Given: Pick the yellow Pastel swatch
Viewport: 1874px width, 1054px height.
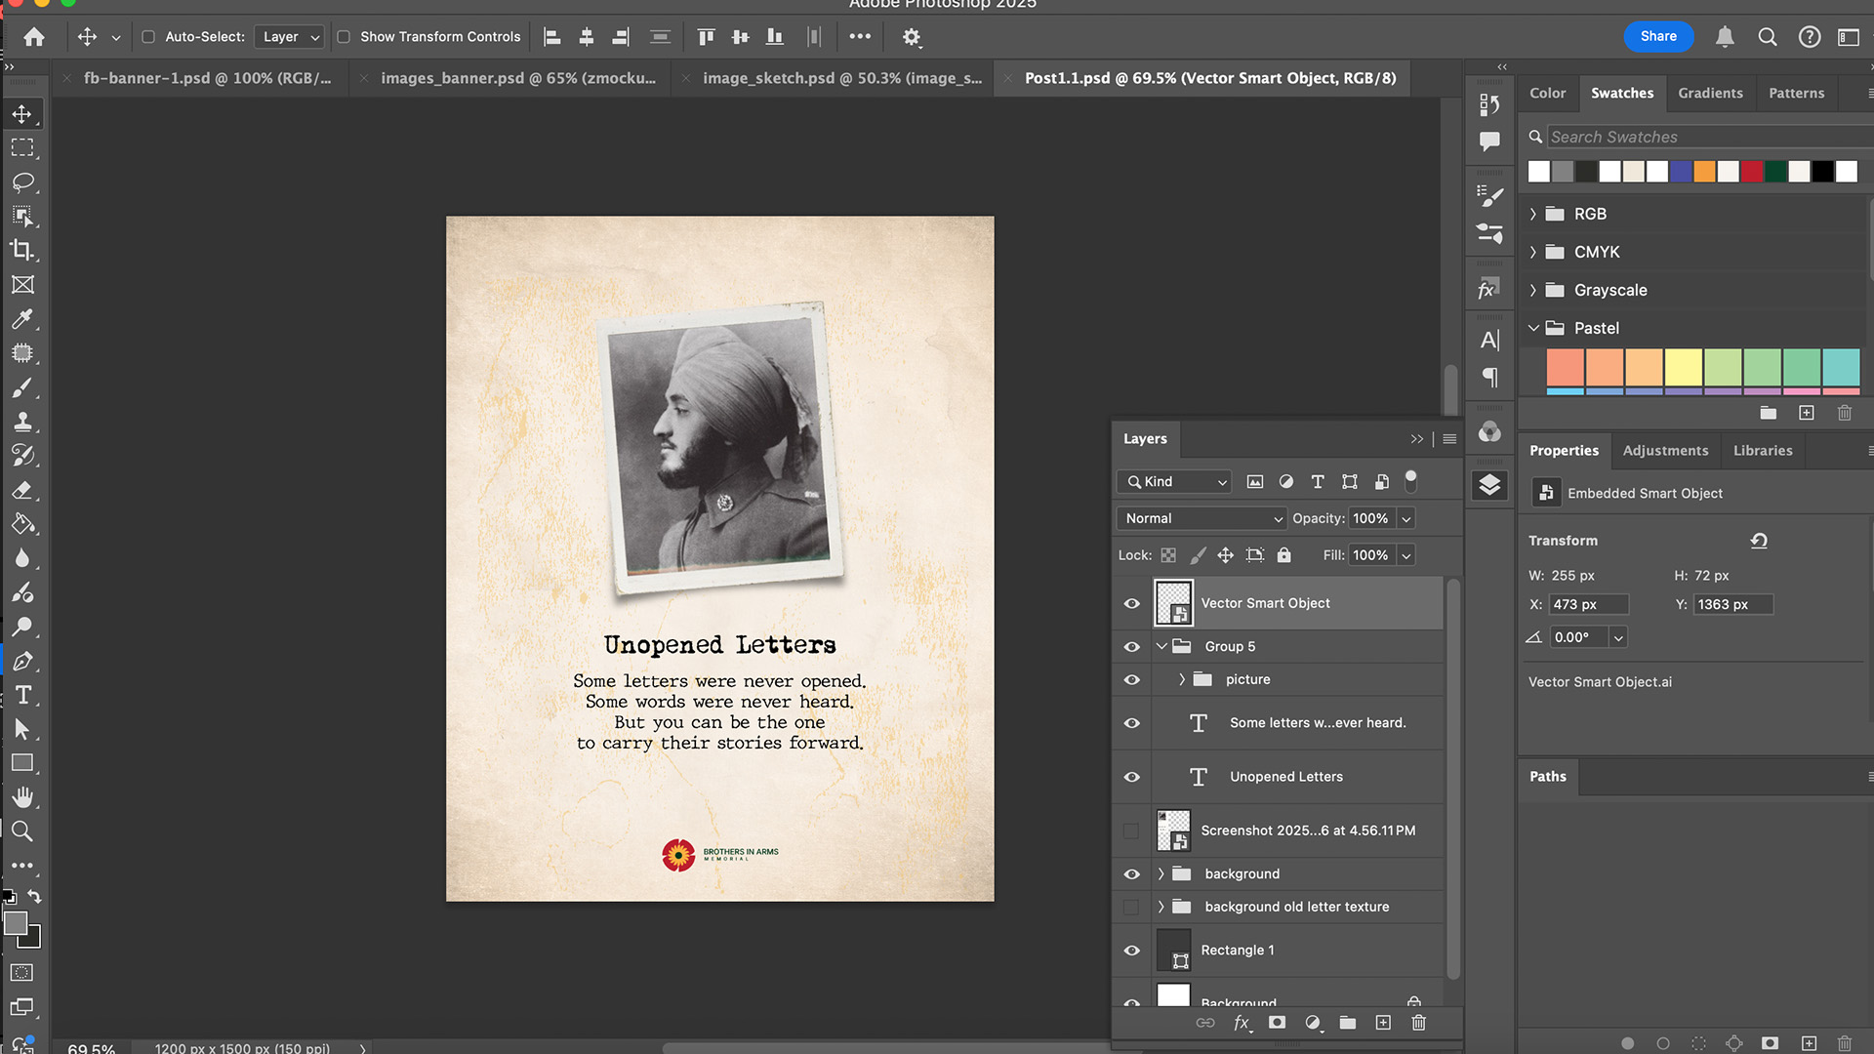Looking at the screenshot, I should click(1683, 368).
